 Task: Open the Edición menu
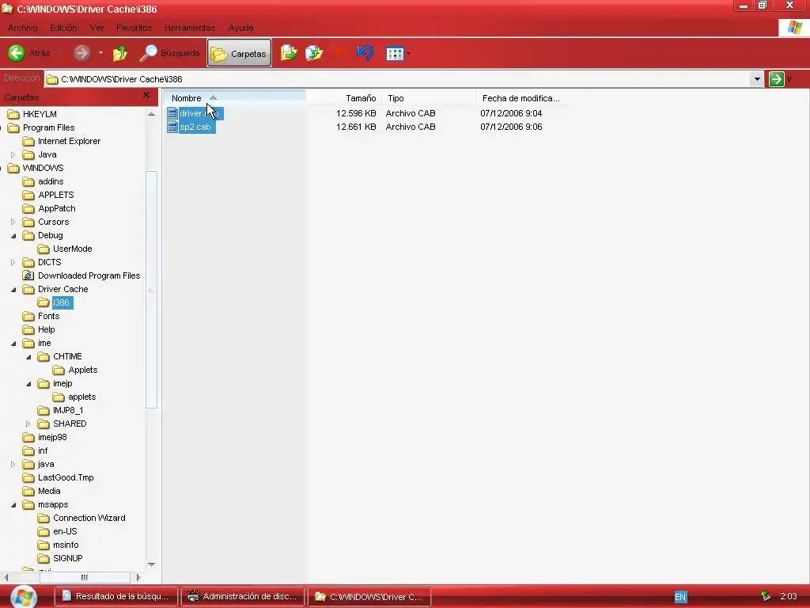(x=63, y=28)
